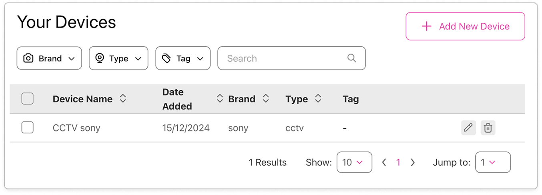Sort by Type column arrows icon
The image size is (542, 195).
click(318, 99)
